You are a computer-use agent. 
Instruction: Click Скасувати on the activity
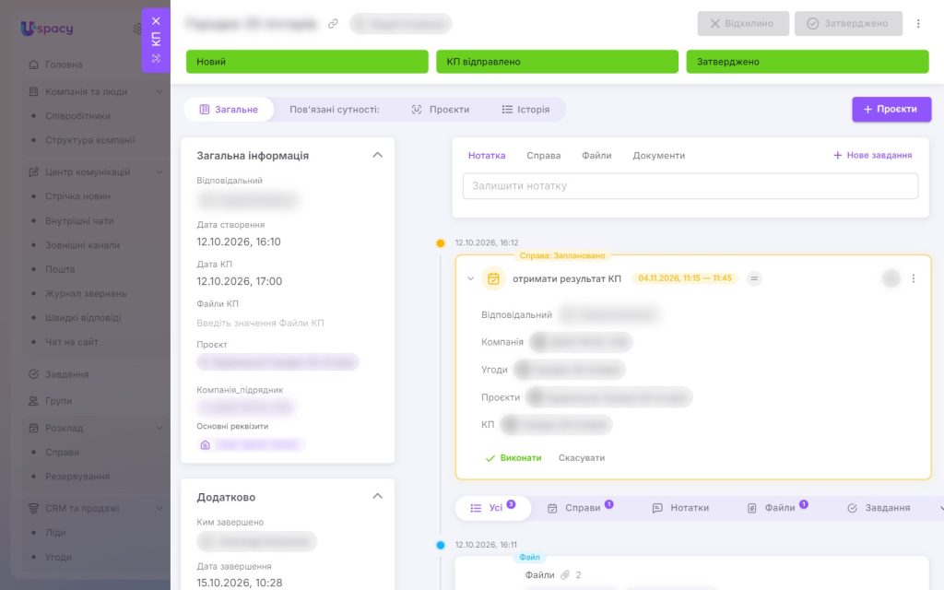pos(582,458)
